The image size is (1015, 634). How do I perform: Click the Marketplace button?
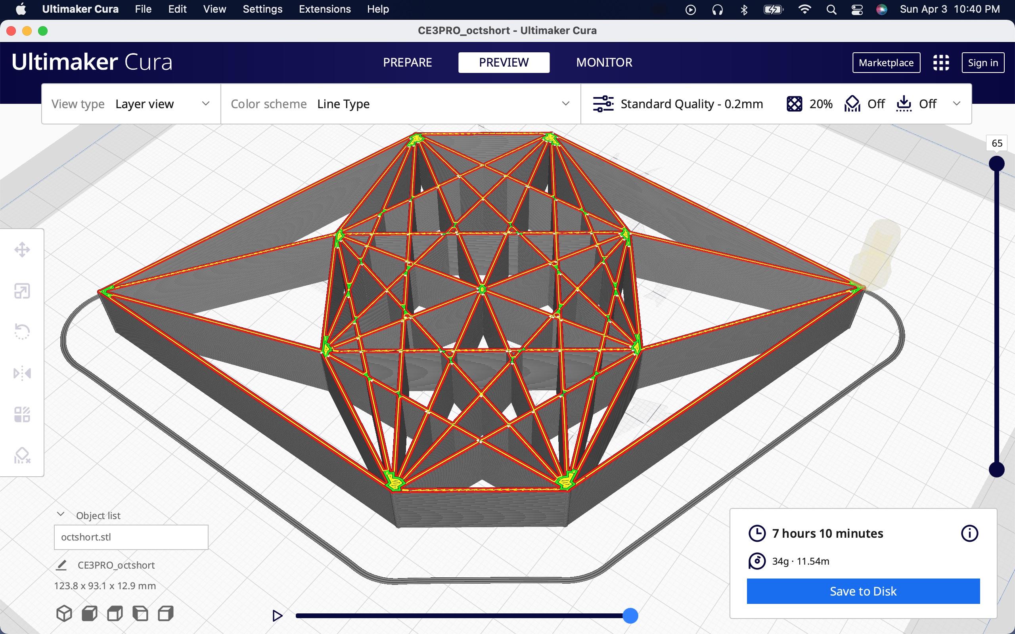(x=886, y=63)
